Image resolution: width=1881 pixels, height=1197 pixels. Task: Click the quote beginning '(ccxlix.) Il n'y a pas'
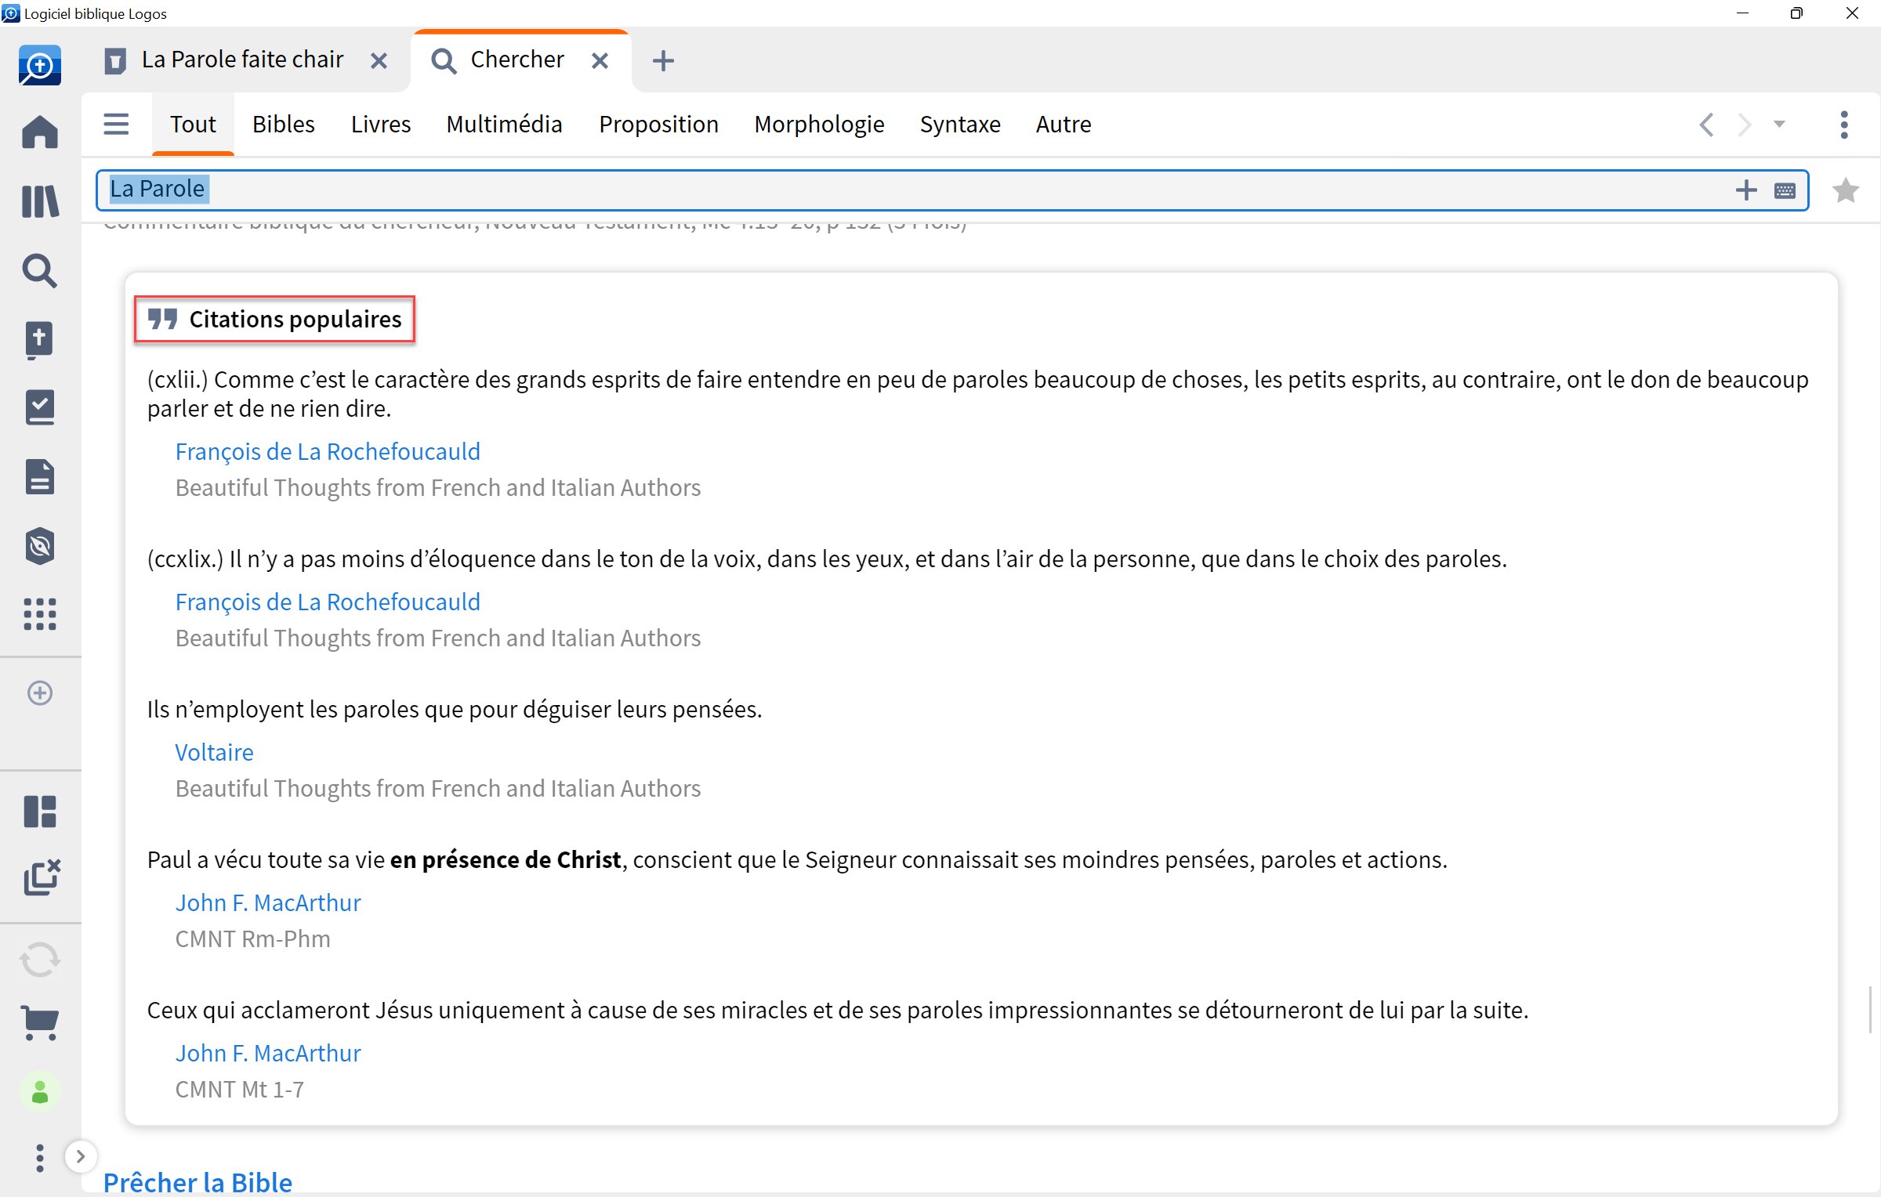827,559
